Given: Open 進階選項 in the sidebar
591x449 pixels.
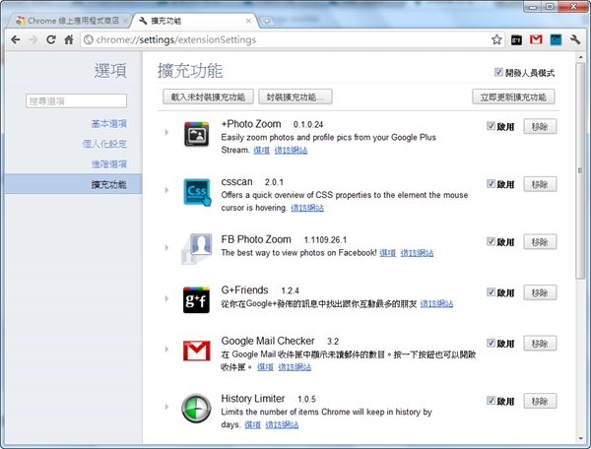Looking at the screenshot, I should pos(109,164).
